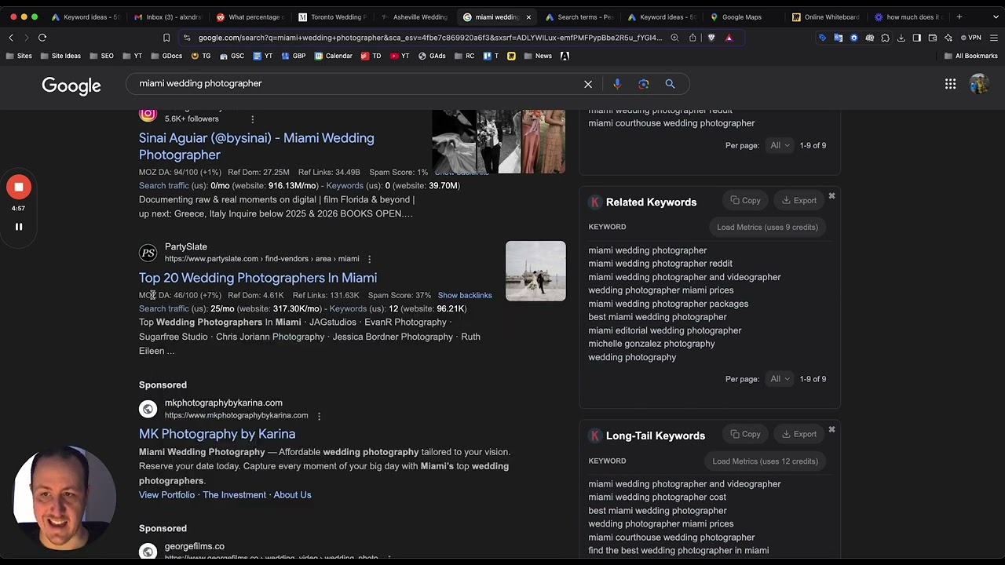The height and width of the screenshot is (565, 1005).
Task: Clear the search box with the X icon
Action: pyautogui.click(x=588, y=84)
